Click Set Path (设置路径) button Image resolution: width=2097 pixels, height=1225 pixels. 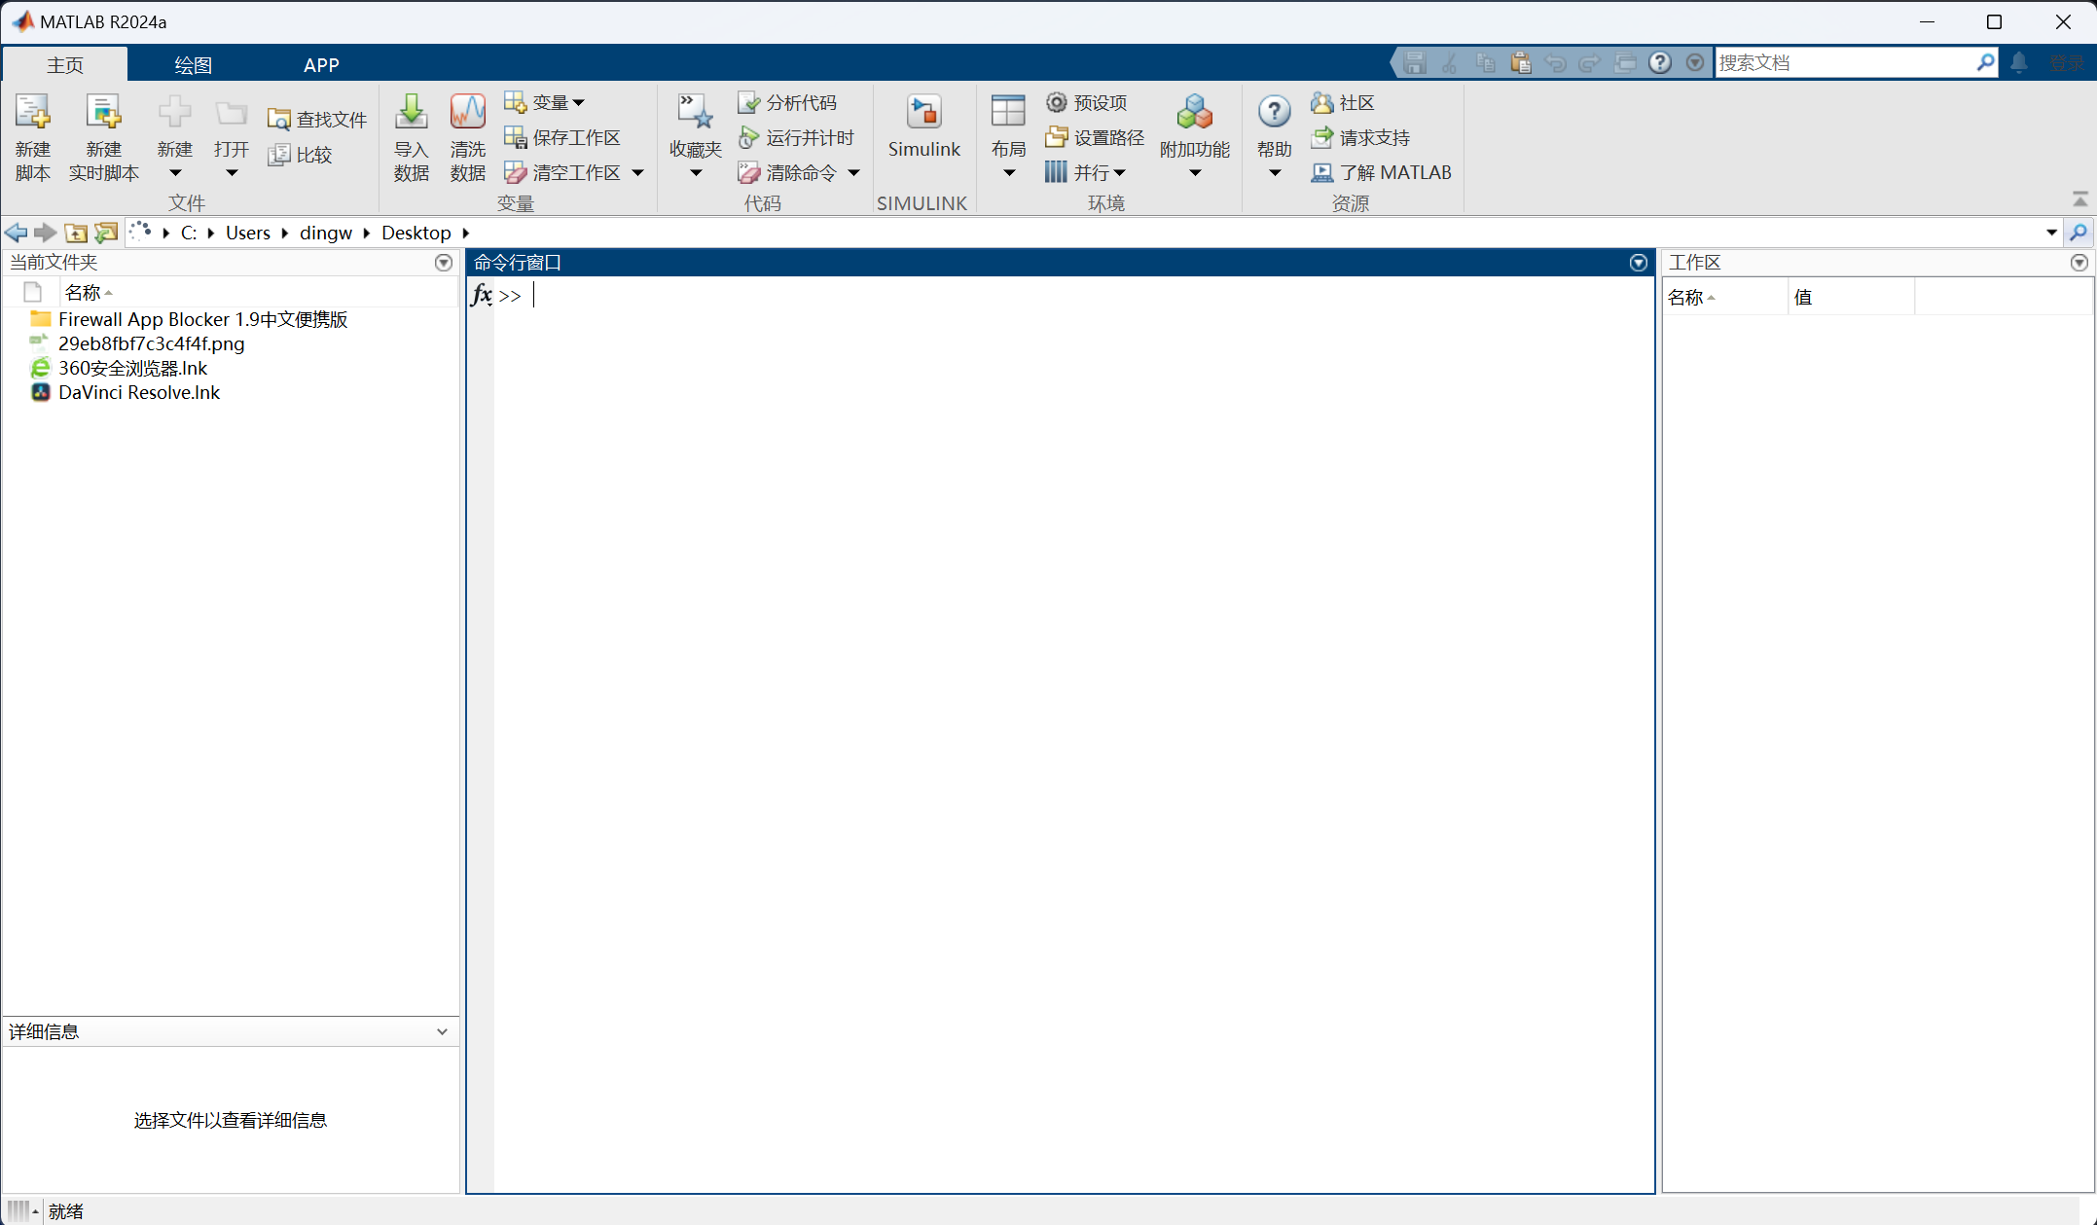click(1095, 137)
